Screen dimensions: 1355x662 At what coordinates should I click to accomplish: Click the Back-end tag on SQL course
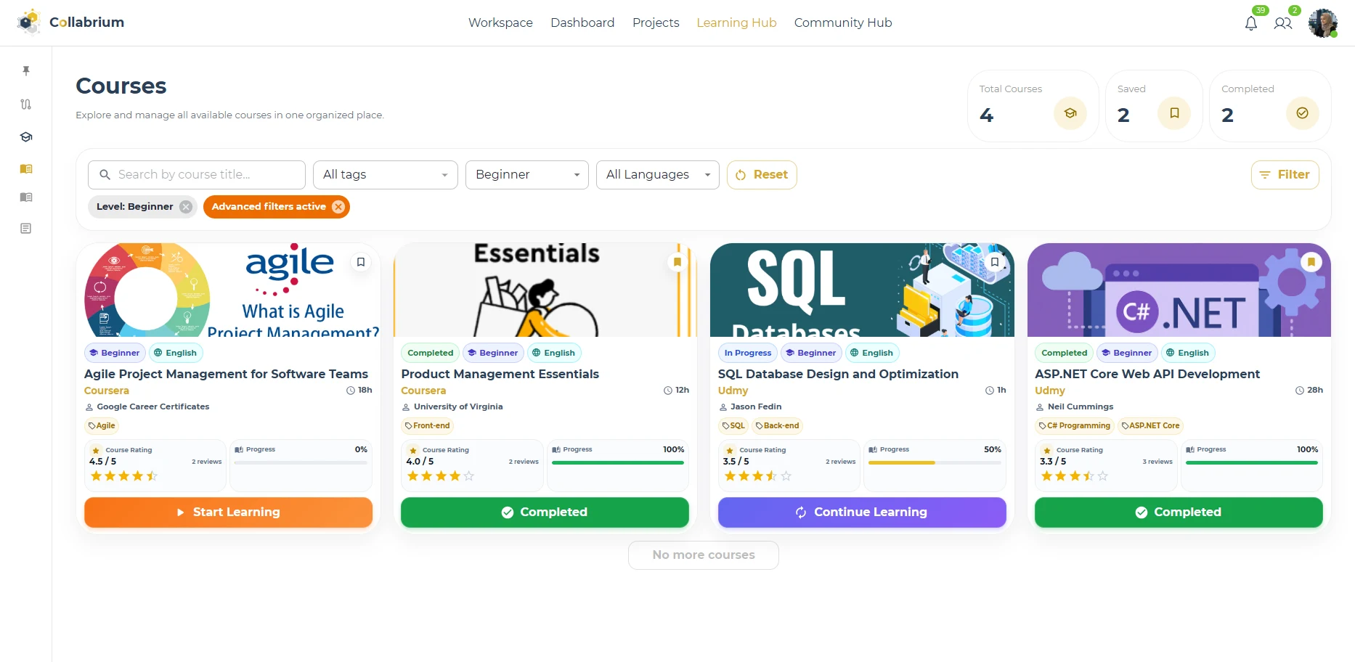tap(778, 426)
